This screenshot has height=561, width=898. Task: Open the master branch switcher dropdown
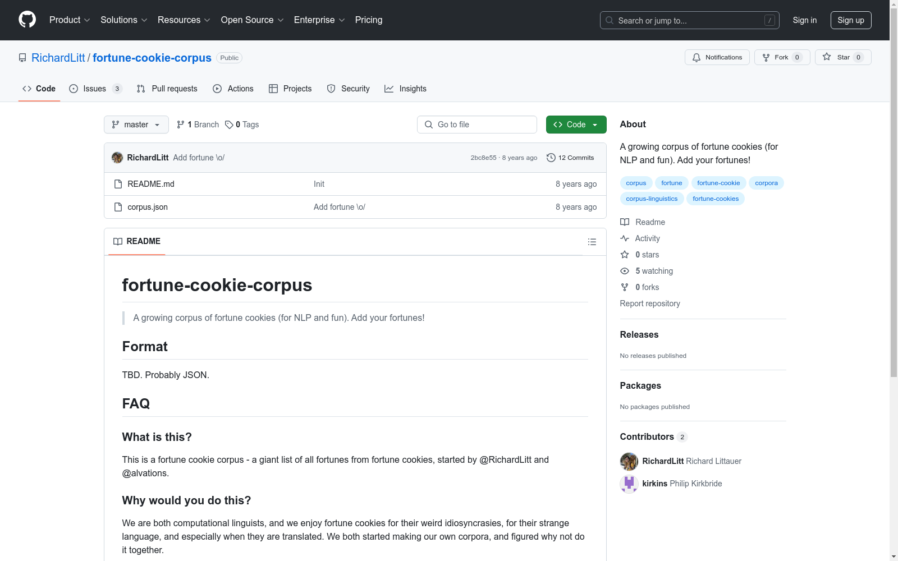[136, 125]
